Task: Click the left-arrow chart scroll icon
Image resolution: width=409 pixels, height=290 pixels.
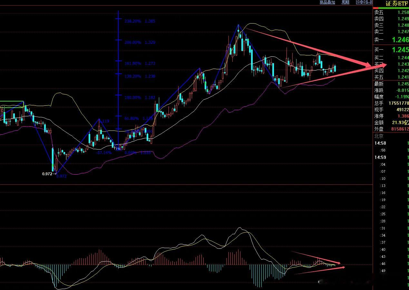Action: tap(359, 2)
